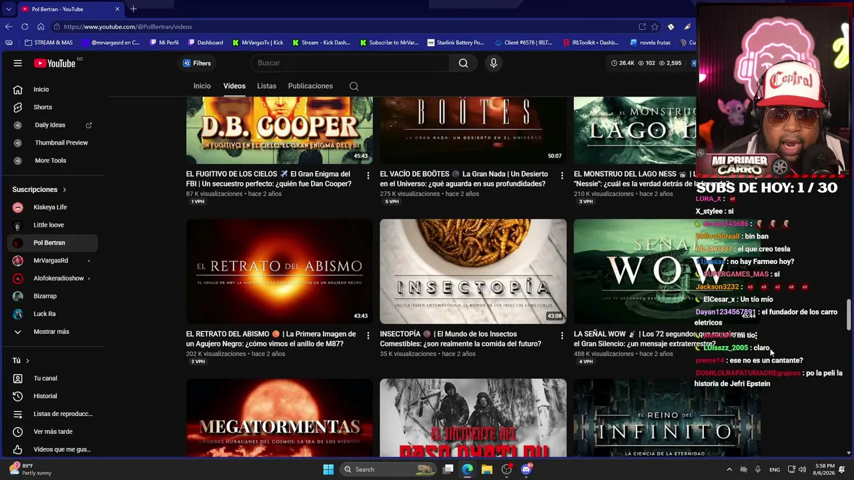Switch to the Listas channel tab
Screen dimensions: 854x480
[267, 86]
